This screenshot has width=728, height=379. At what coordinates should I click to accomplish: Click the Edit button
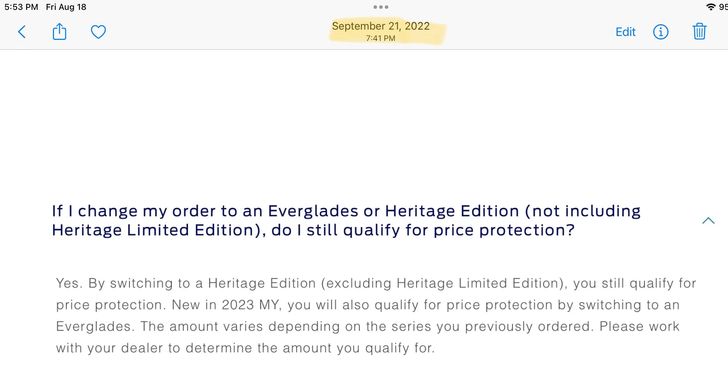[x=625, y=32]
